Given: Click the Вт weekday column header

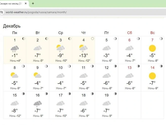Looking at the screenshot, I should (x=38, y=33).
